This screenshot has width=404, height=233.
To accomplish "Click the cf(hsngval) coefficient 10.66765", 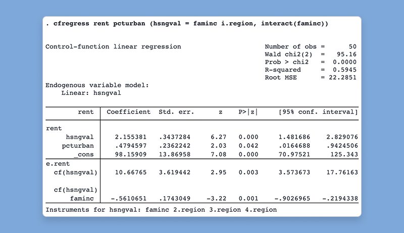I will point(130,172).
